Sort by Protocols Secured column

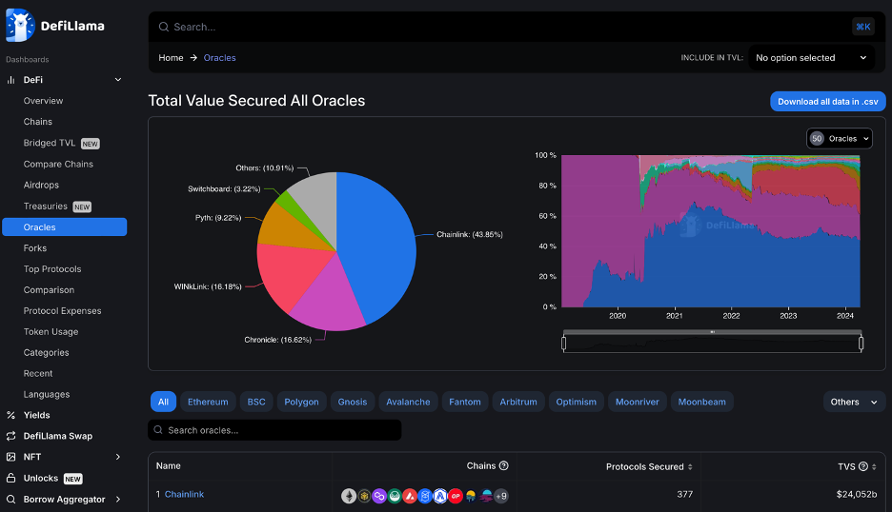click(649, 466)
